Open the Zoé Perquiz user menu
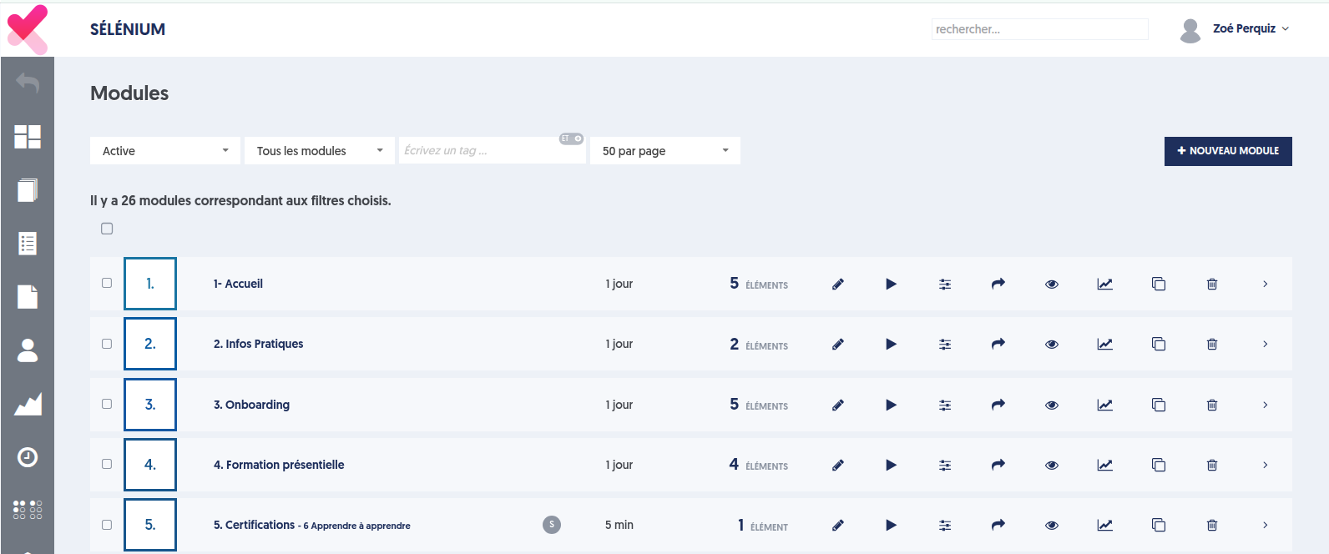Viewport: 1329px width, 554px height. coord(1251,28)
